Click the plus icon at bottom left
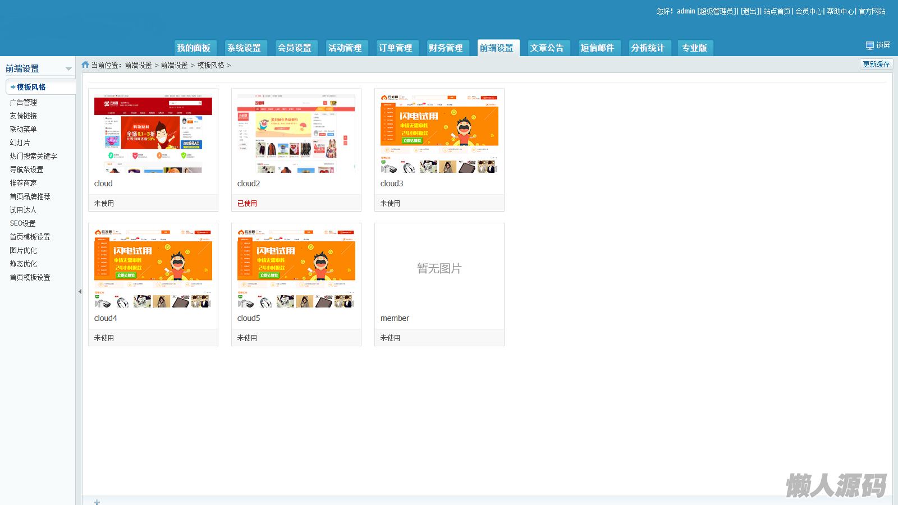This screenshot has width=898, height=505. 97,502
